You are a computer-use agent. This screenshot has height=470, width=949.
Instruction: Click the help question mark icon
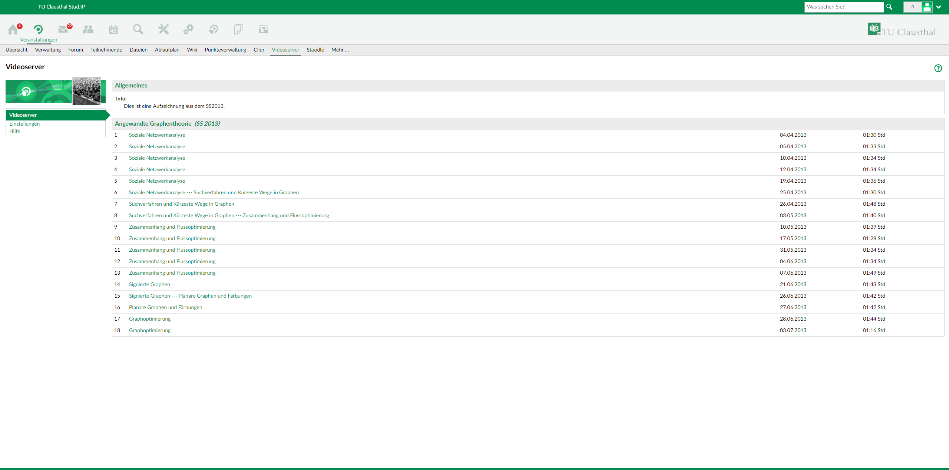coord(938,68)
